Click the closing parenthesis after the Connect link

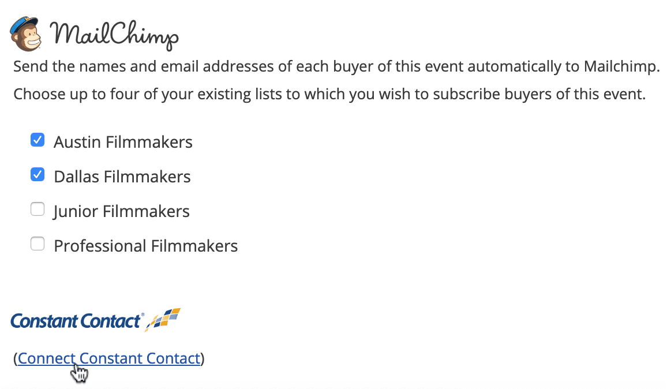pos(203,358)
